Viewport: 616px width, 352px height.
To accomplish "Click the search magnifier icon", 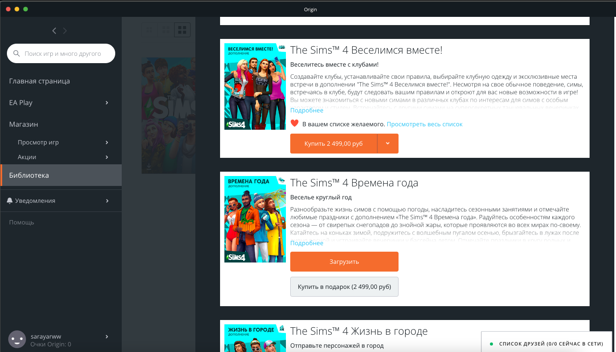I will pyautogui.click(x=16, y=53).
